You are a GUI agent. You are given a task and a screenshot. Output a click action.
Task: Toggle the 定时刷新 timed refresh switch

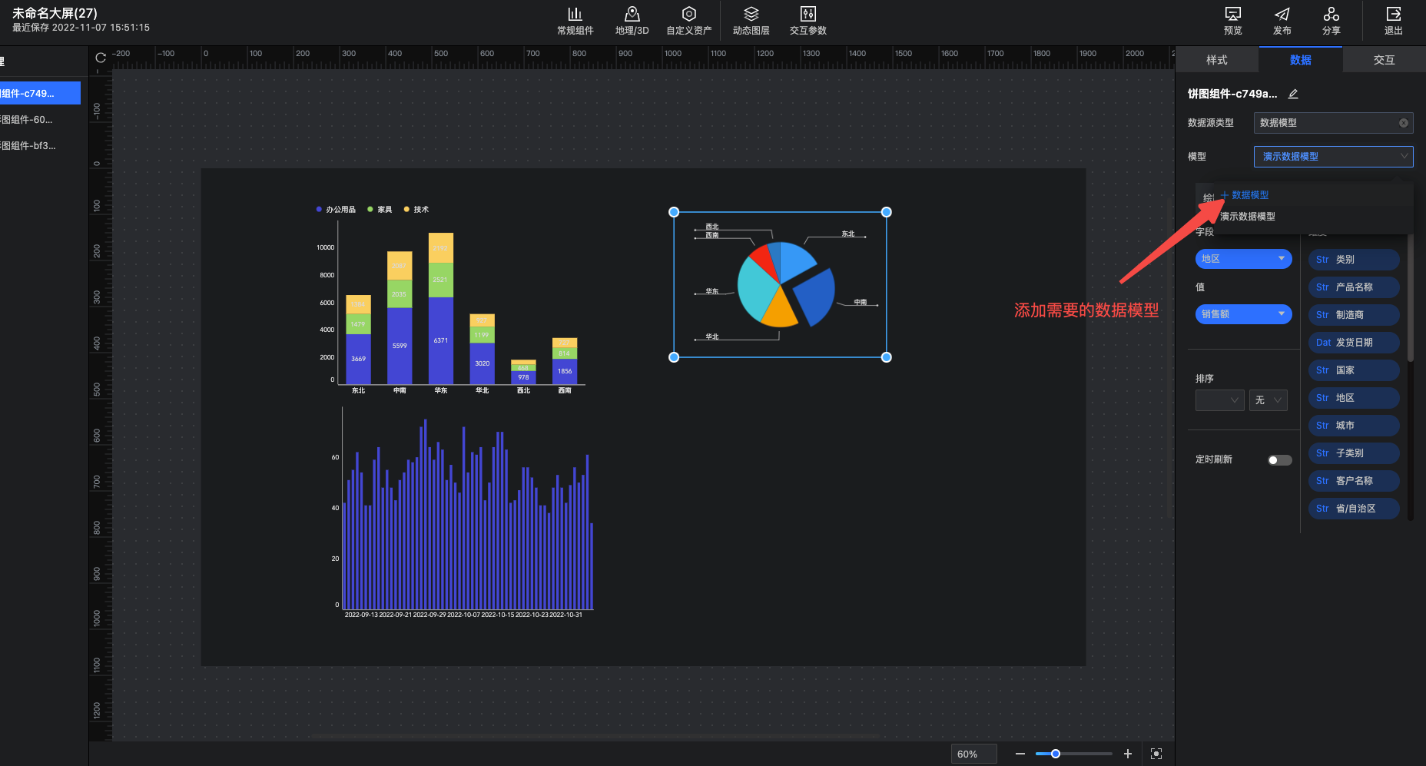pos(1279,460)
